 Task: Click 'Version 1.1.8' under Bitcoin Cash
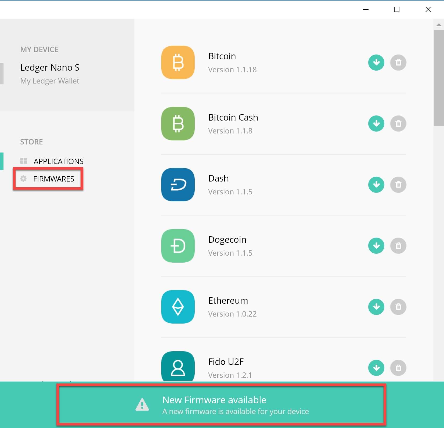[230, 131]
